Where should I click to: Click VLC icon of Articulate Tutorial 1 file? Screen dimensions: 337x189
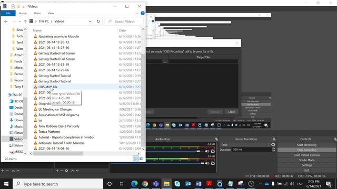coord(35,143)
